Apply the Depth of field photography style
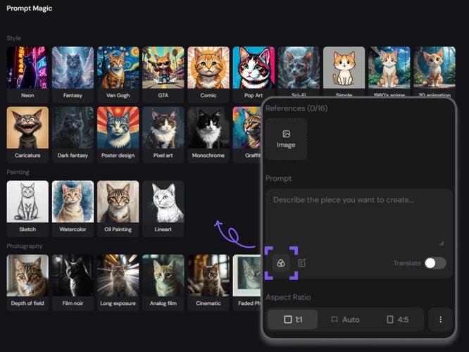 coord(27,282)
